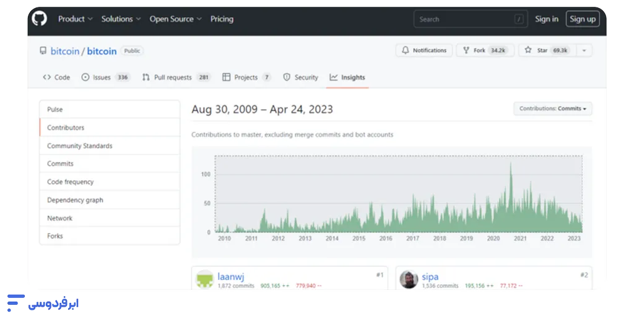Open the GitHub logo home link
Screen dimensions: 634x319
tap(39, 19)
